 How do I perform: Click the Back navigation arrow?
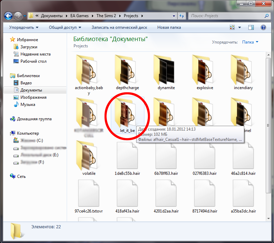coord(9,16)
